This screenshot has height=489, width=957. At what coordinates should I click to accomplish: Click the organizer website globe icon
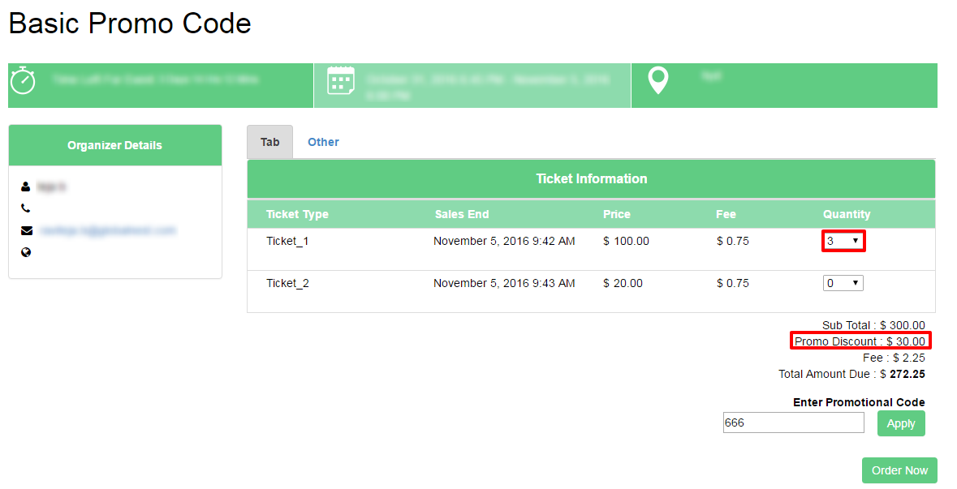coord(26,252)
